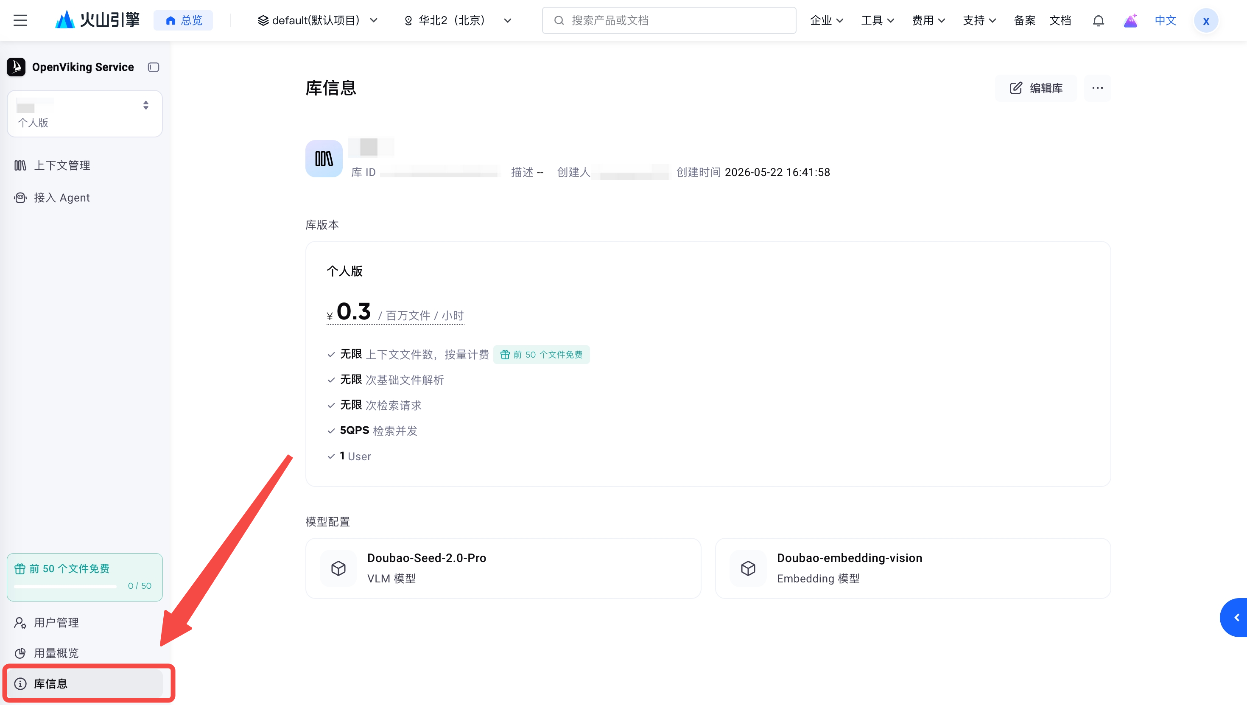This screenshot has width=1247, height=705.
Task: Click the search magnifier icon
Action: [559, 20]
